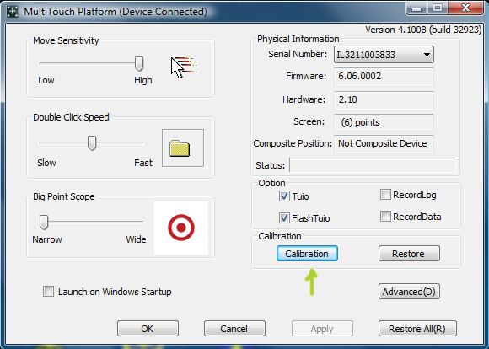
Task: Click the empty Status field
Action: [372, 165]
